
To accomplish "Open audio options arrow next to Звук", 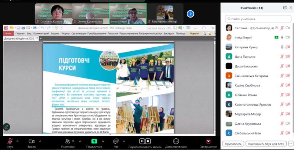I will click(18, 141).
